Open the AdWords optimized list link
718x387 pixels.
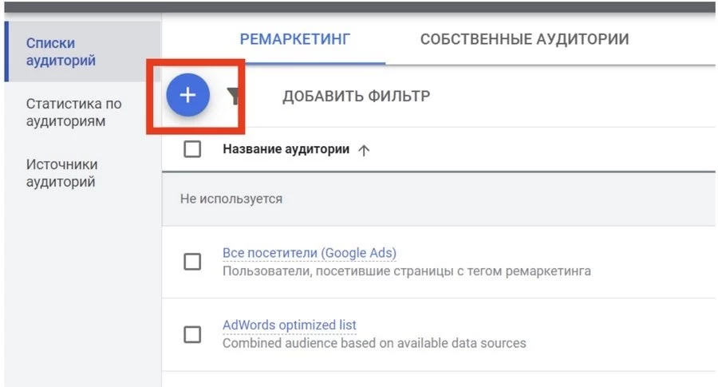click(x=290, y=325)
